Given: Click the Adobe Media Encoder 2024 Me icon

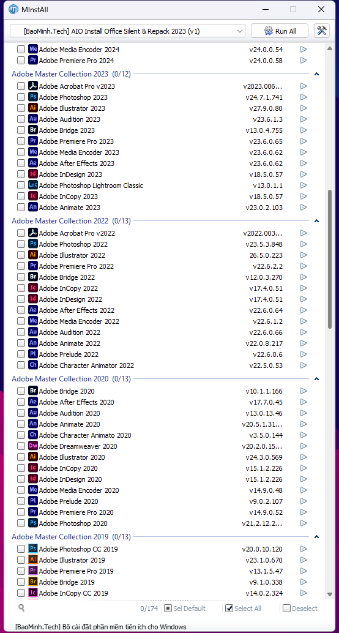Looking at the screenshot, I should (33, 49).
